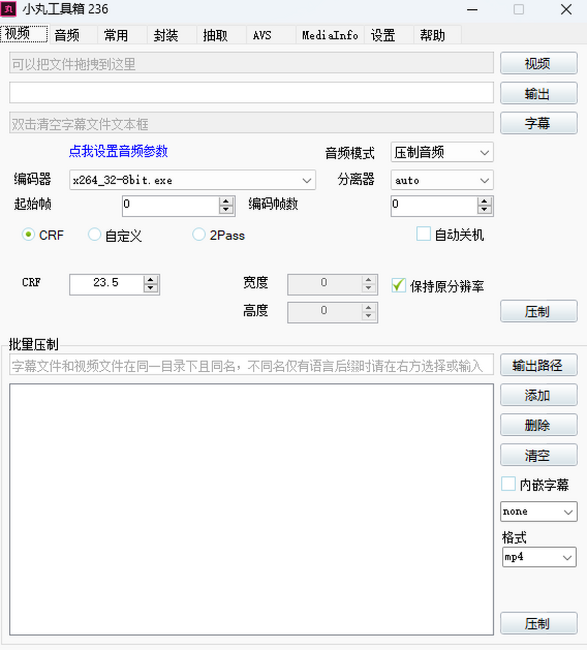Image resolution: width=587 pixels, height=650 pixels.
Task: Click the 删除 button
Action: [x=539, y=425]
